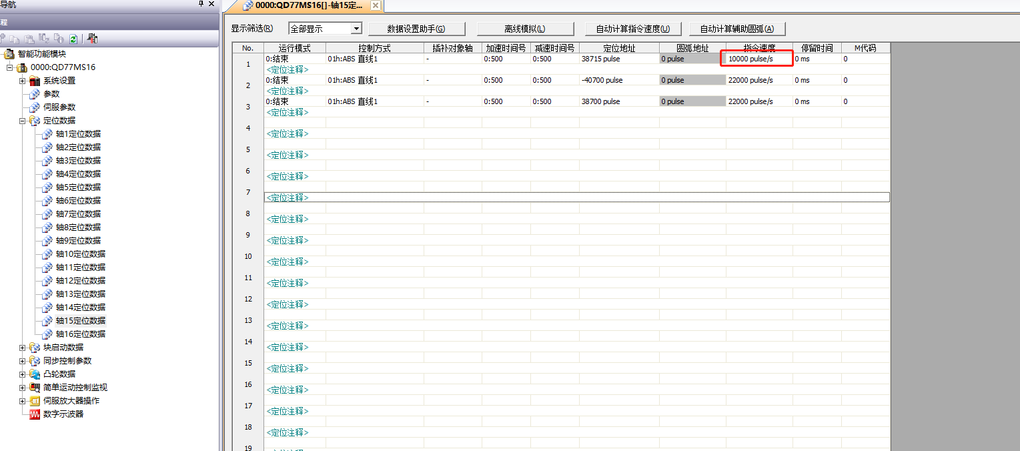Expand the 系统设置 tree node
Image resolution: width=1020 pixels, height=451 pixels.
pos(23,81)
